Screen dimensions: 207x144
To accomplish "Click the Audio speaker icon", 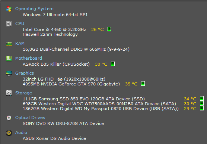I will coord(9,133).
